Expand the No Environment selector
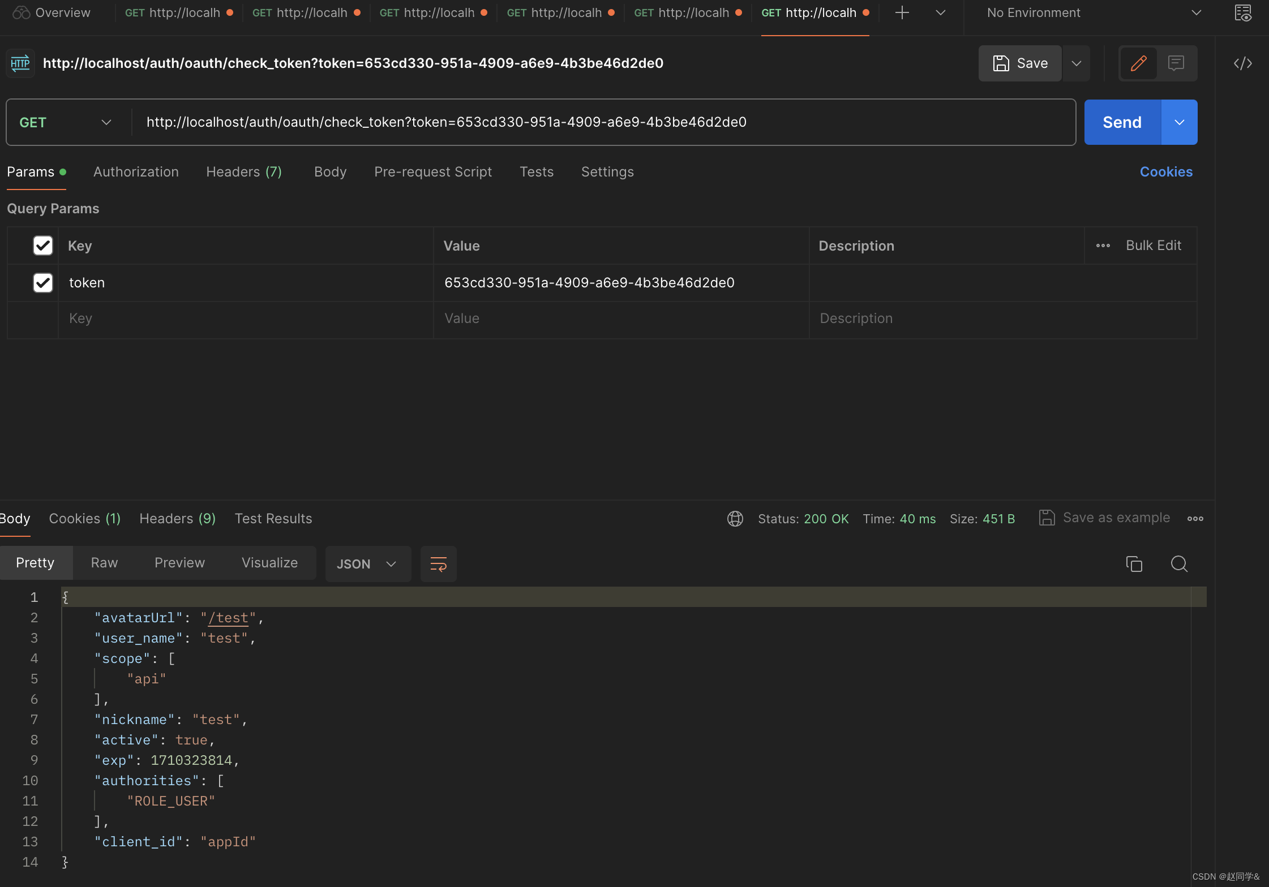Screen dimensions: 1269x887 [x=1092, y=12]
